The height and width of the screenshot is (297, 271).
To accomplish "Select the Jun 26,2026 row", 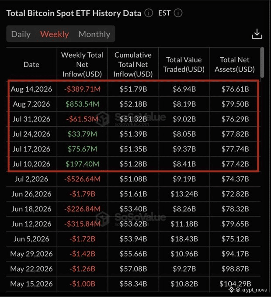I will coord(133,194).
